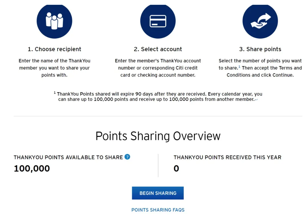Click the Choose recipient description paragraph
The width and height of the screenshot is (308, 218).
pos(54,68)
